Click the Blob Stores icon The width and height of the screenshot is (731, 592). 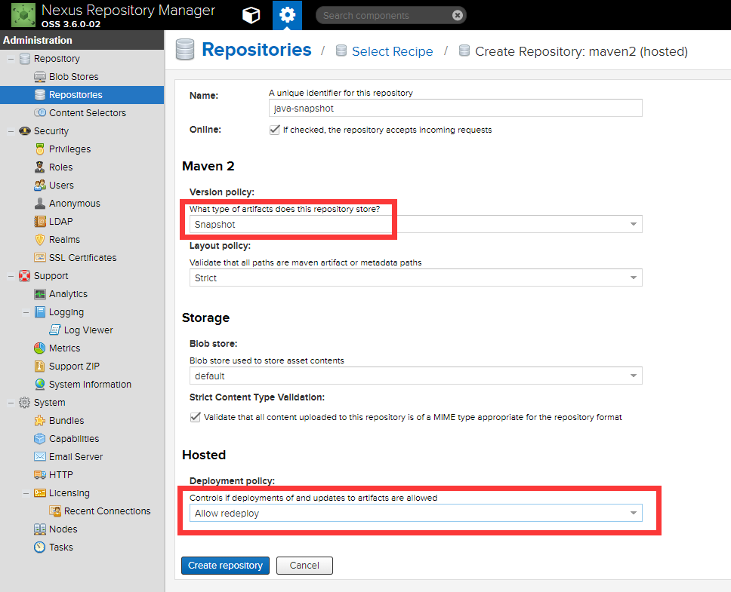coord(40,77)
